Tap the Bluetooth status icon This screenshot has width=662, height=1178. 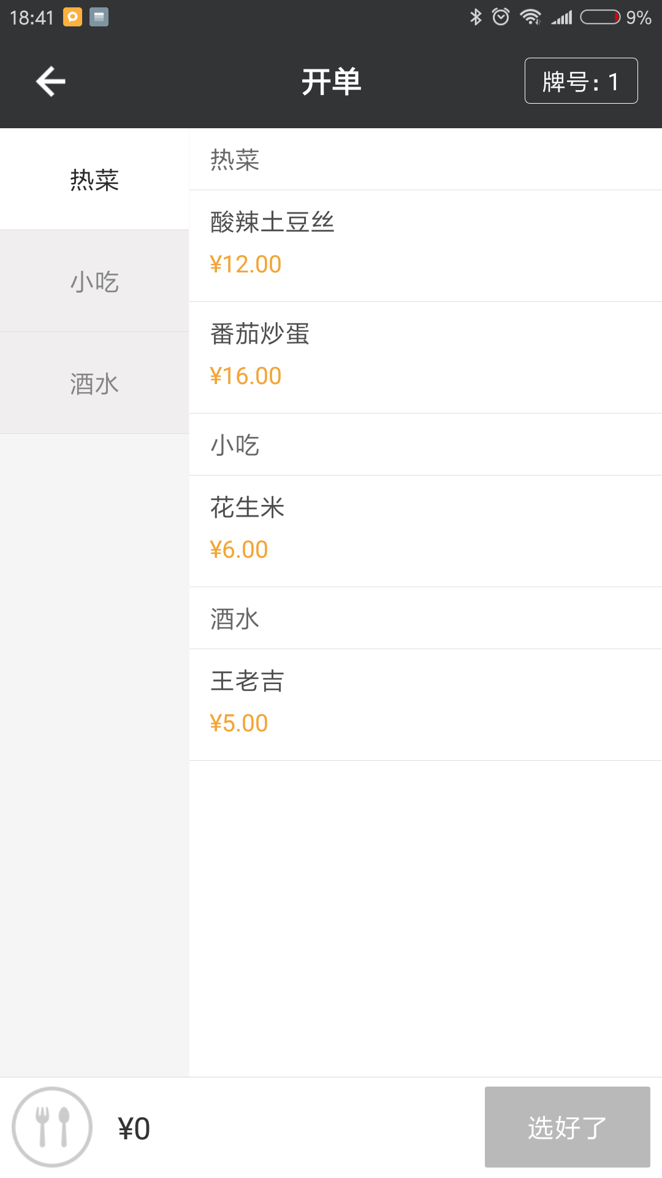click(x=476, y=17)
